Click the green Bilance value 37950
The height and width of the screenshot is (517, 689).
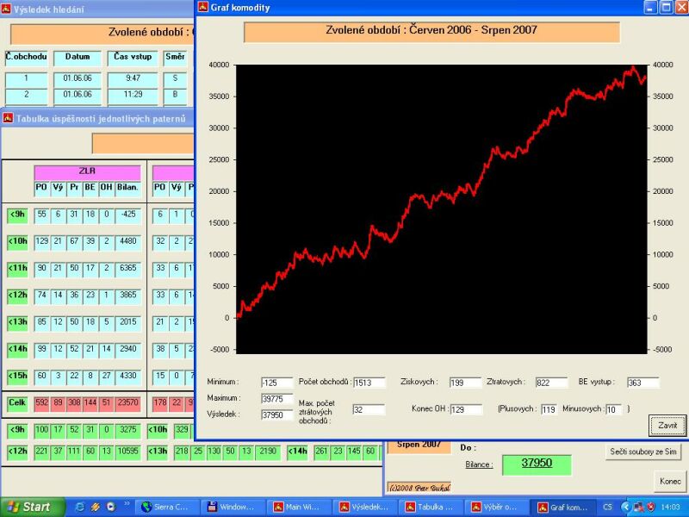[537, 464]
